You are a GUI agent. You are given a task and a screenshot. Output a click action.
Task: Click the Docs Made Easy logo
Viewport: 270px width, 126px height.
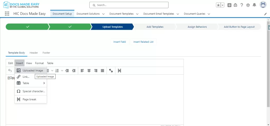pyautogui.click(x=21, y=5)
